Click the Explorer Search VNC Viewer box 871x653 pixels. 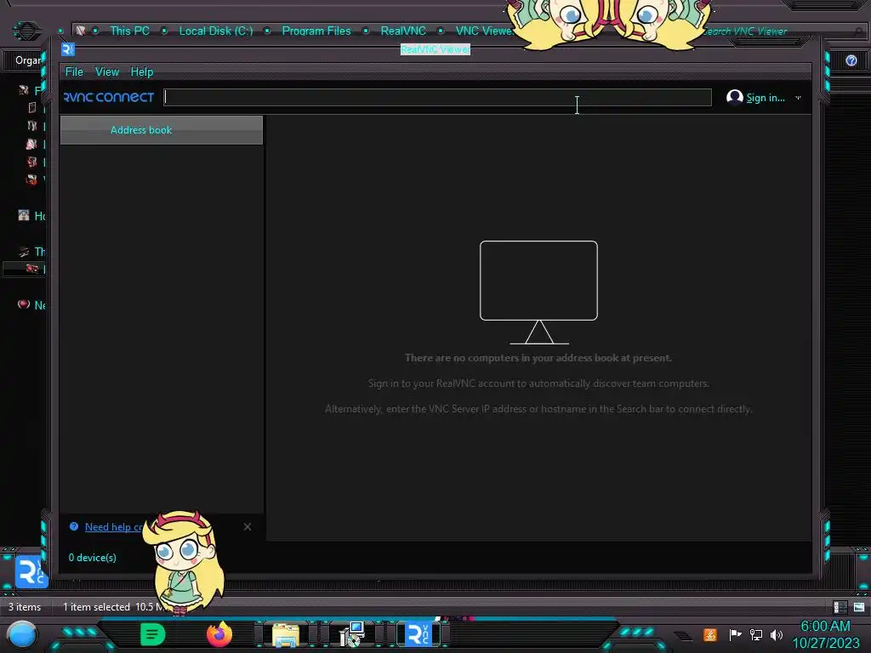point(781,31)
